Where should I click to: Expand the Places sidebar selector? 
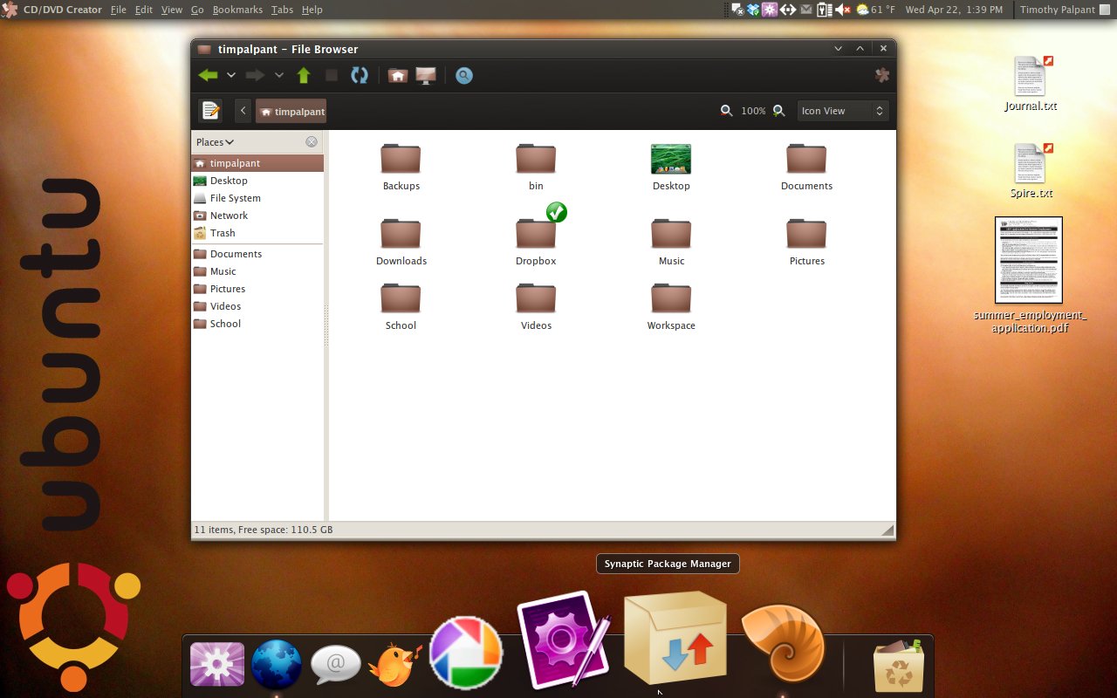(x=215, y=142)
